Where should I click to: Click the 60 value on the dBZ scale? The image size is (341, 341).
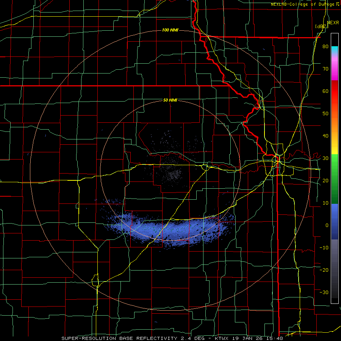[325, 91]
